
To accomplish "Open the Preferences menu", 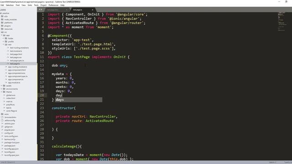I will [x=53, y=5].
